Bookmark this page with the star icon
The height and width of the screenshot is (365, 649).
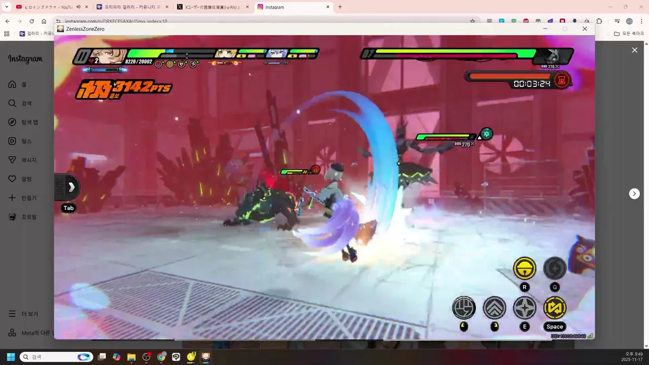(473, 21)
